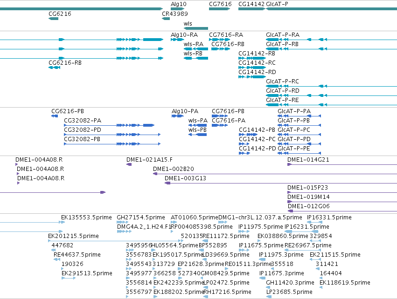This screenshot has width=397, height=299.
Task: Click the wls-PB protein label
Action: click(197, 130)
